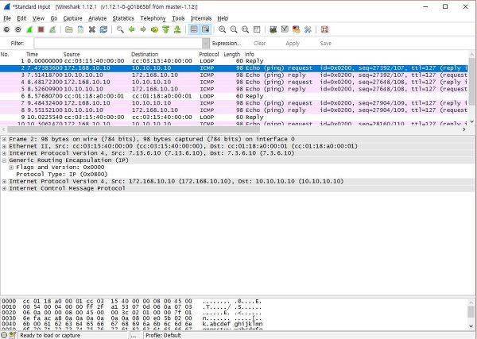Jump to the first packet icon
Image resolution: width=477 pixels, height=339 pixels.
[x=166, y=29]
